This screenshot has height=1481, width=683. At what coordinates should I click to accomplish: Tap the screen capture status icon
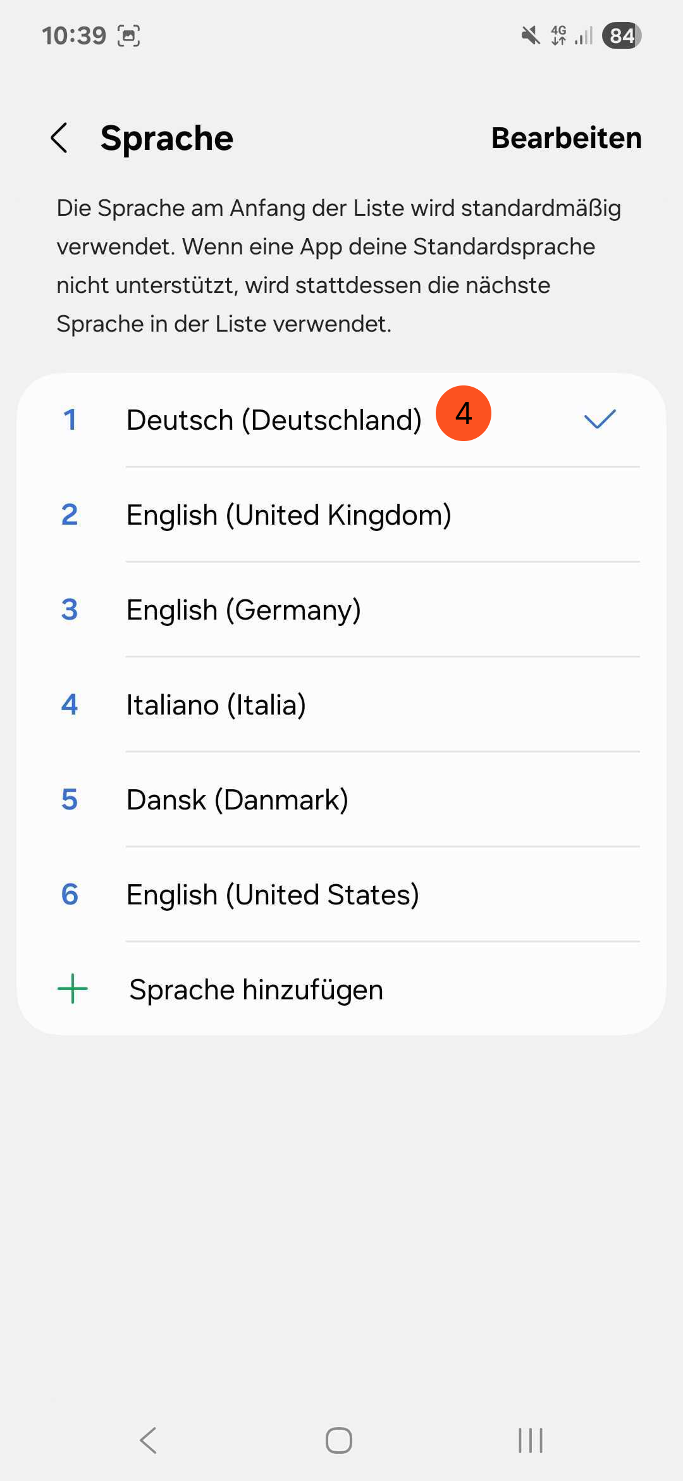point(129,35)
